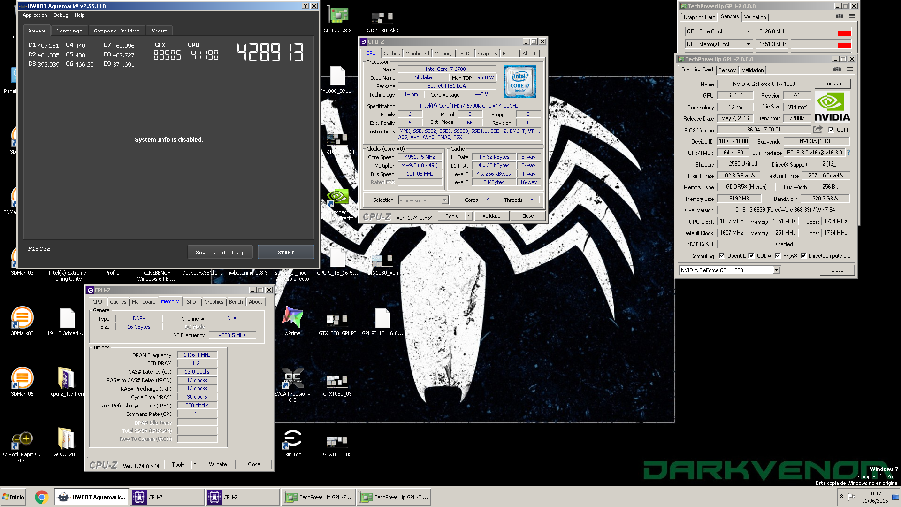This screenshot has width=901, height=507.
Task: Toggle the OpenCL computing checkbox
Action: (722, 256)
